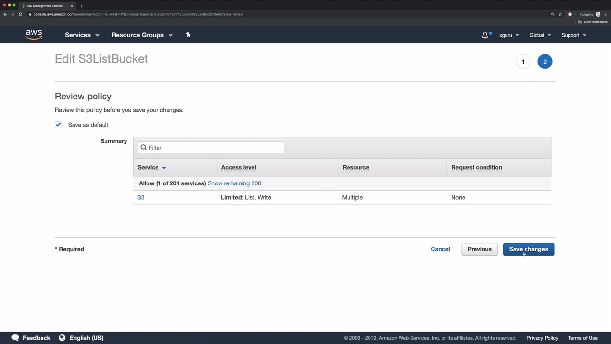Click the zoom magnifier icon in address bar
Viewport: 611px width, 344px height.
[x=553, y=14]
